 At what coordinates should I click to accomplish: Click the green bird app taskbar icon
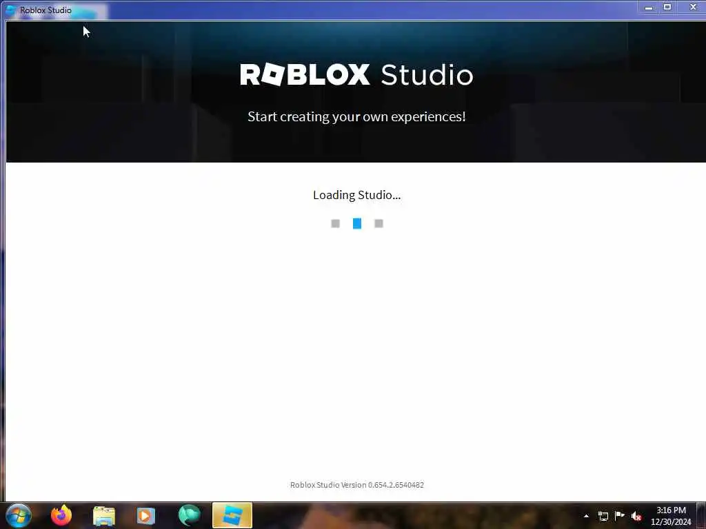tap(189, 515)
